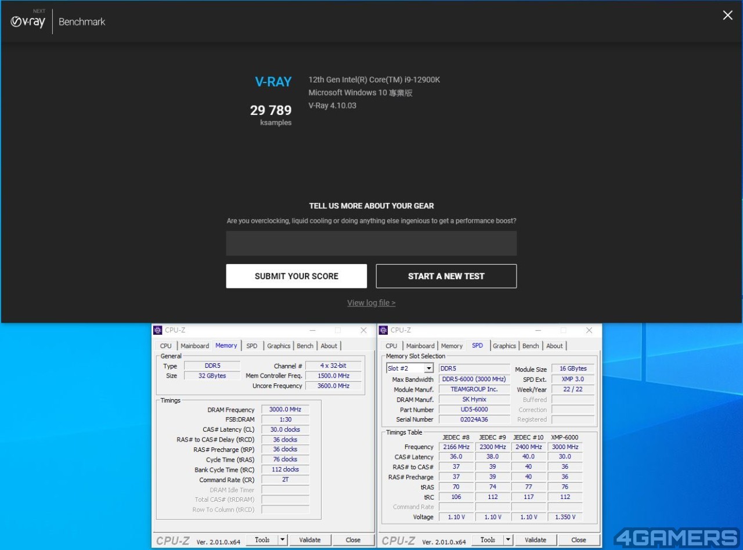Click Part Number value UD5-6000
The image size is (743, 550).
tap(474, 410)
